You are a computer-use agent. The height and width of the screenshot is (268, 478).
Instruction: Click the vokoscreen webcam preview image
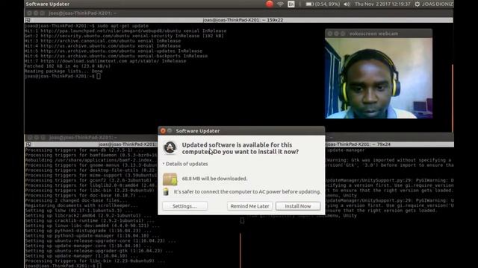(x=379, y=78)
